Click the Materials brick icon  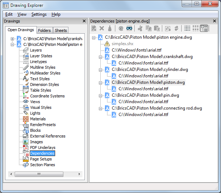click(x=26, y=119)
